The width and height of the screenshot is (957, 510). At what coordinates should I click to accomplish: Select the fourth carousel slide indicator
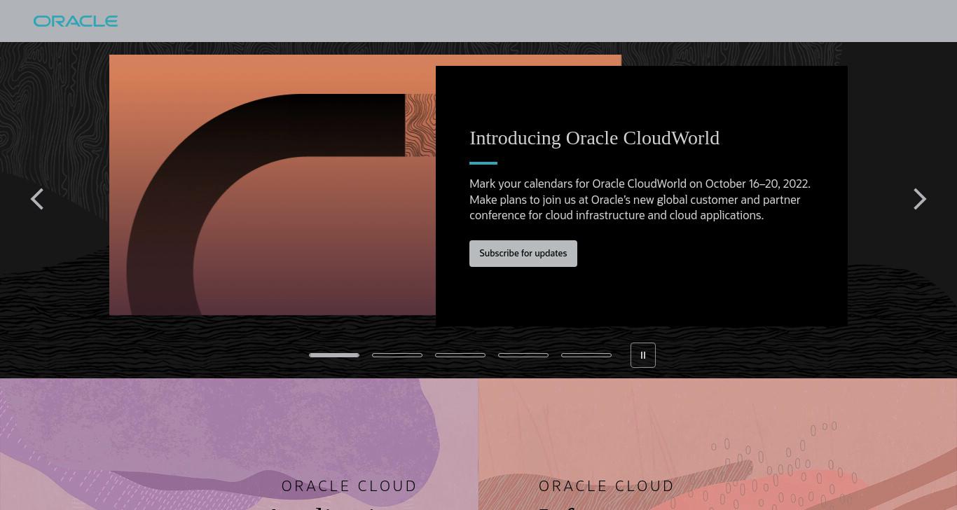523,355
